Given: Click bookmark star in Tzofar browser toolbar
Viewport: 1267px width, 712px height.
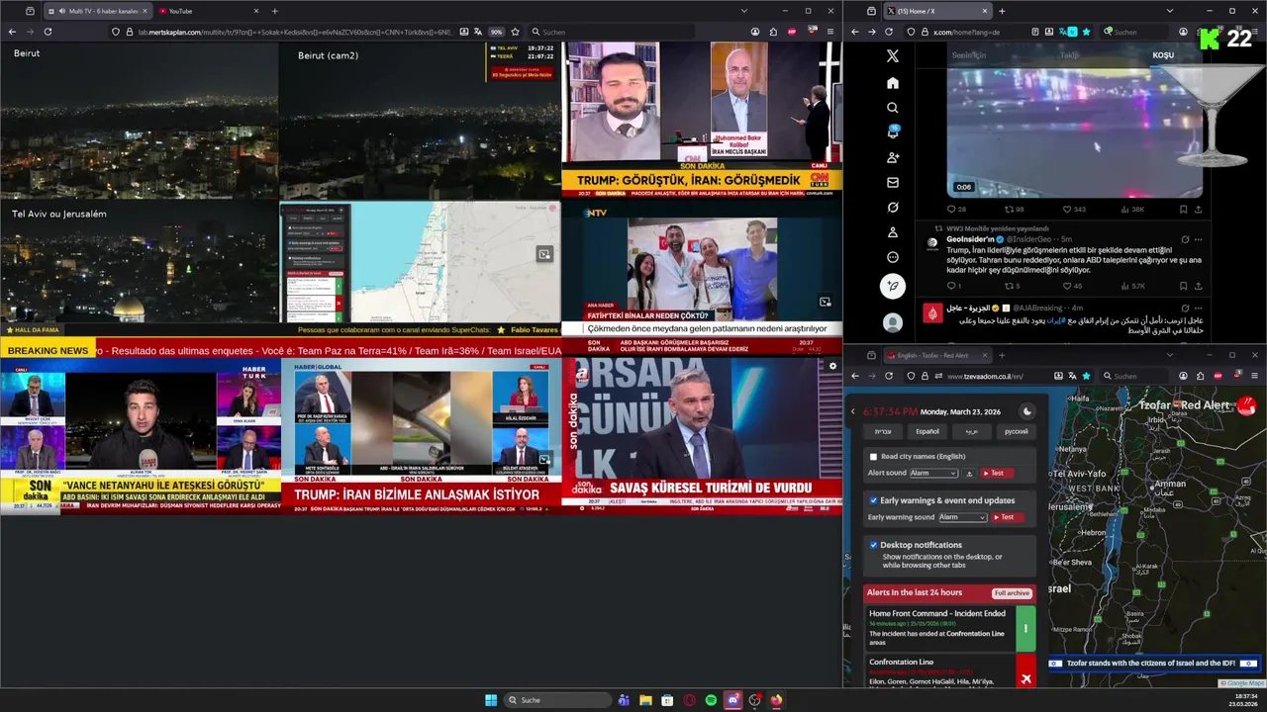Looking at the screenshot, I should pos(1086,376).
